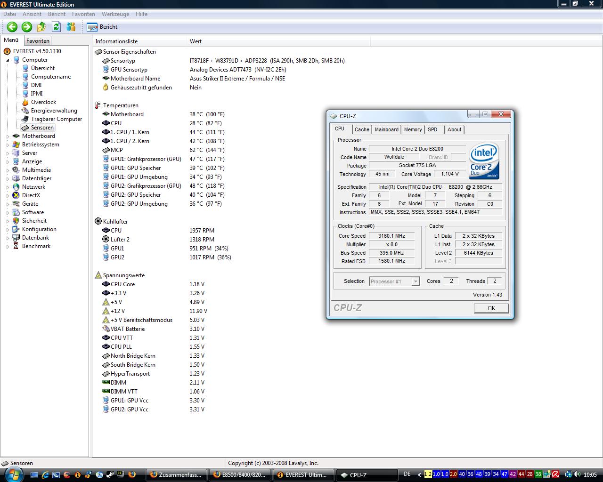Image resolution: width=603 pixels, height=482 pixels.
Task: Open the Hilfe menu
Action: click(141, 14)
